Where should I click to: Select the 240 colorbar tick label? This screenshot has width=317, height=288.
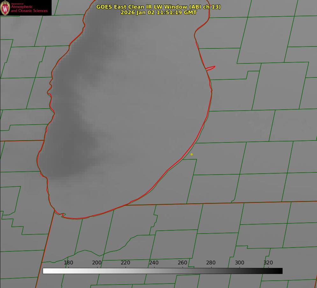coord(154,263)
